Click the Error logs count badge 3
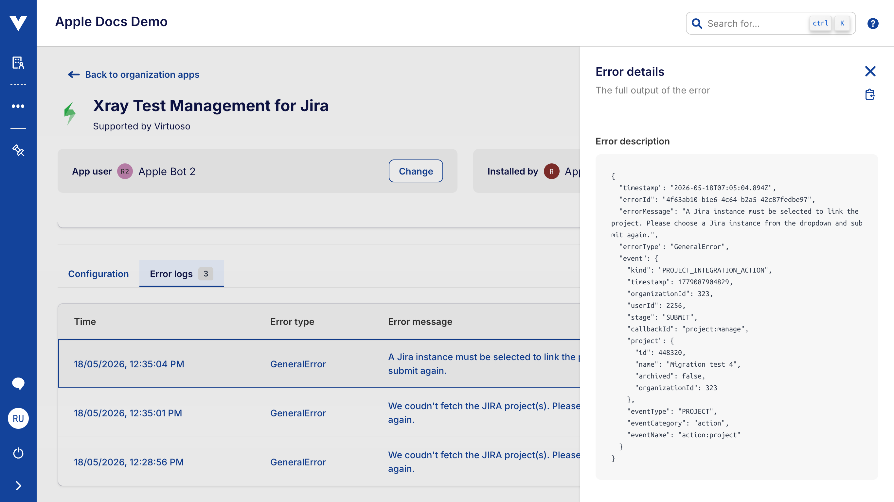 (206, 274)
